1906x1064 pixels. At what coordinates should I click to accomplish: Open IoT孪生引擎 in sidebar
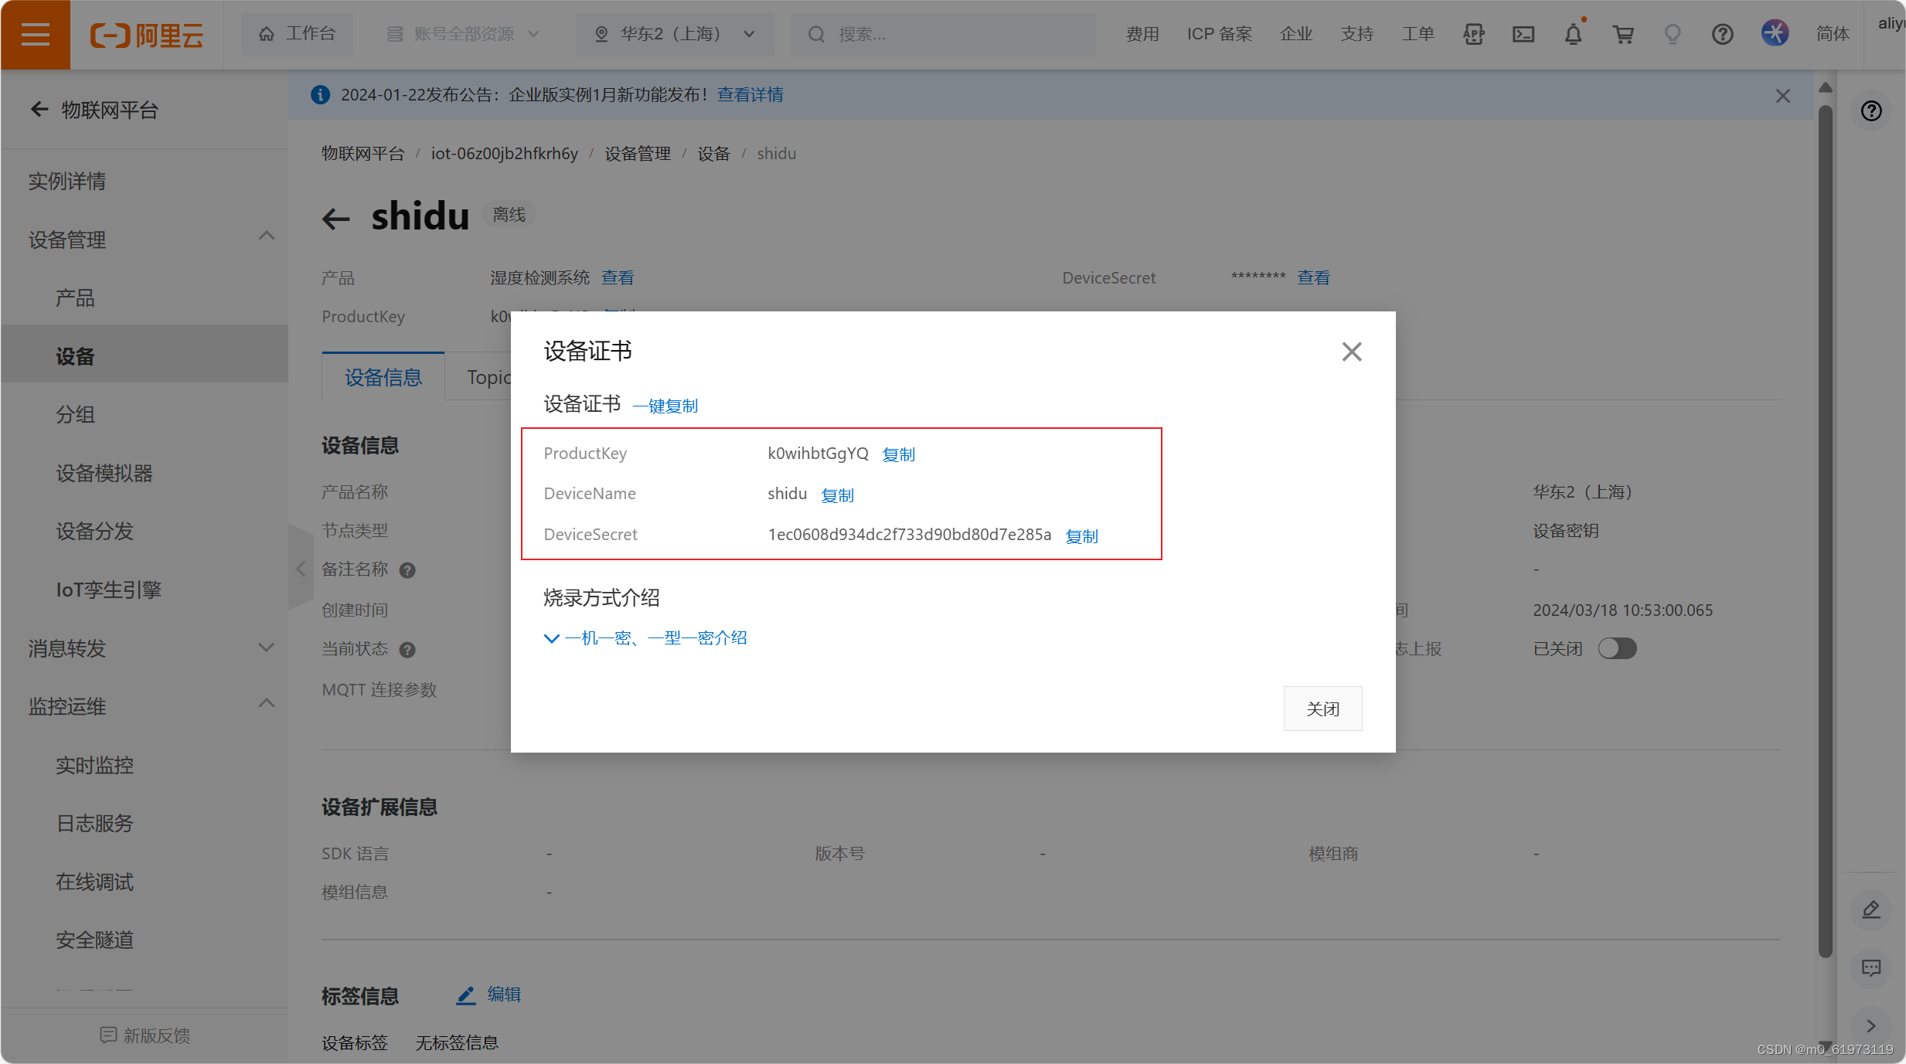coord(108,590)
